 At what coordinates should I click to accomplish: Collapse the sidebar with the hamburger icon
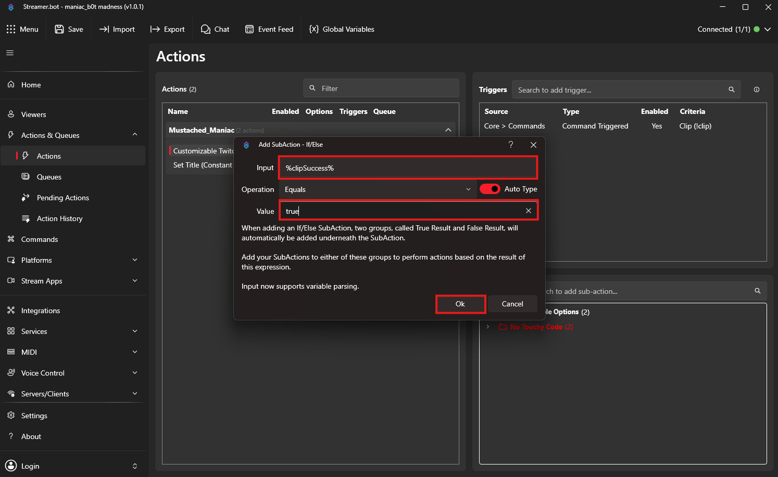pyautogui.click(x=9, y=53)
